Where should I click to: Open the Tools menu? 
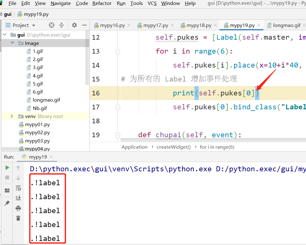click(x=136, y=3)
